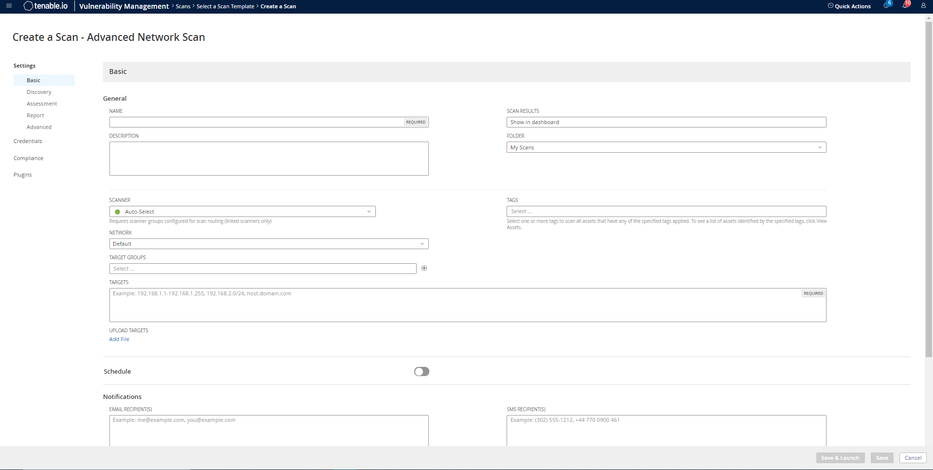933x470 pixels.
Task: Click the icon with blue badge 6
Action: [x=886, y=6]
